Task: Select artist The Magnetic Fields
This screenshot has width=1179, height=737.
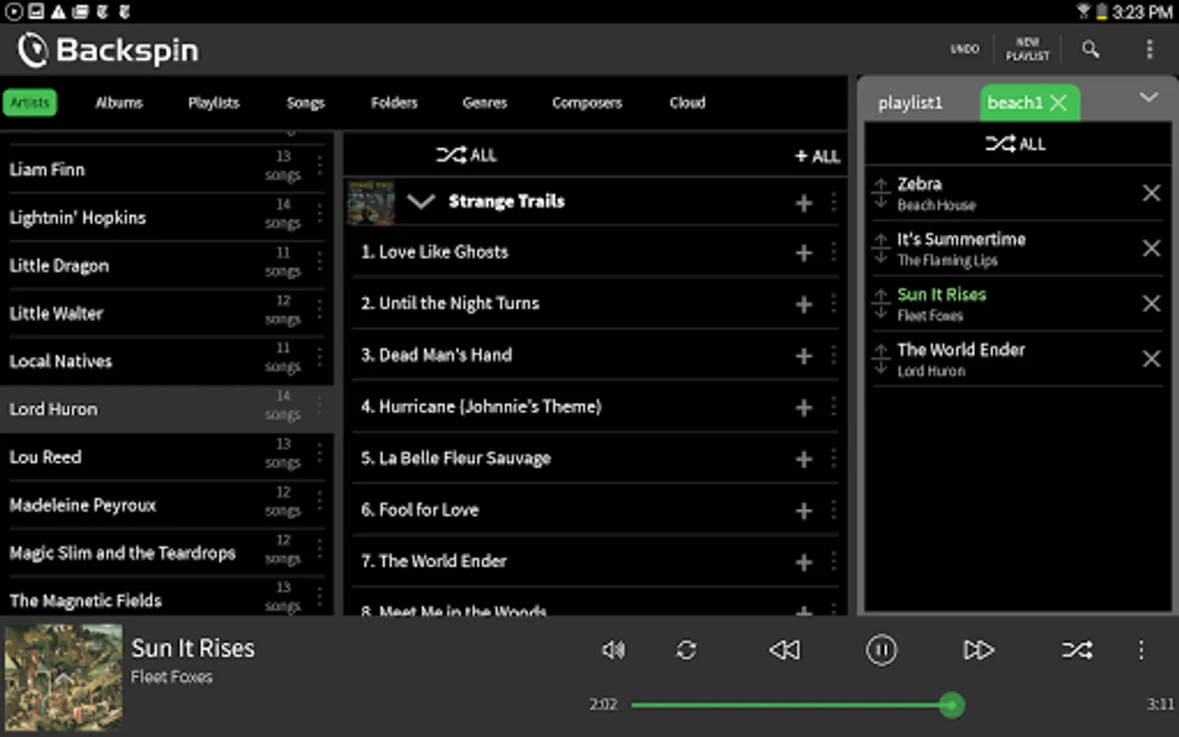Action: pyautogui.click(x=167, y=597)
